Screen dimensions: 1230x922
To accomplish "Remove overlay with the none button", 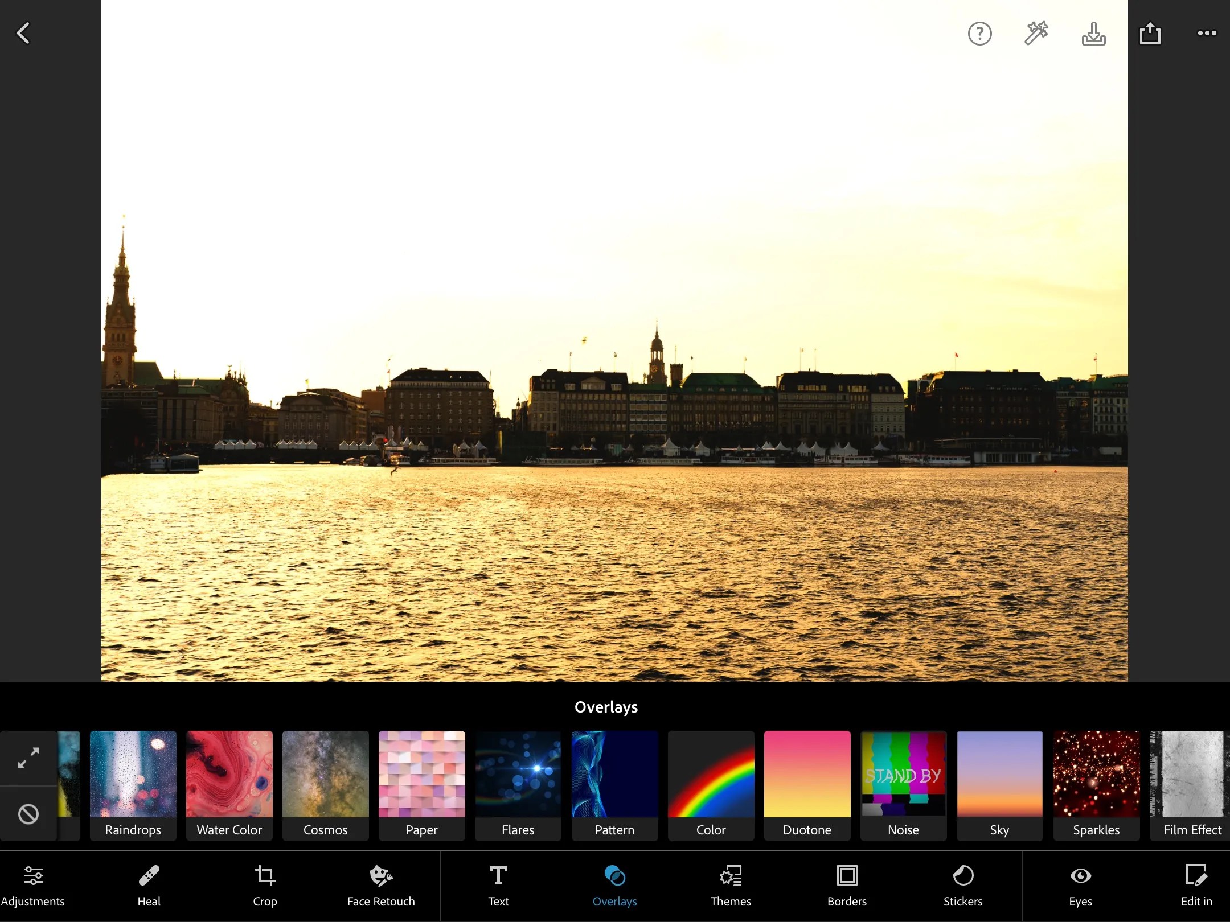I will coord(28,814).
